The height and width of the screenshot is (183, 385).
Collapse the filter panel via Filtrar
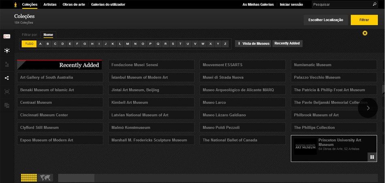pos(364,20)
